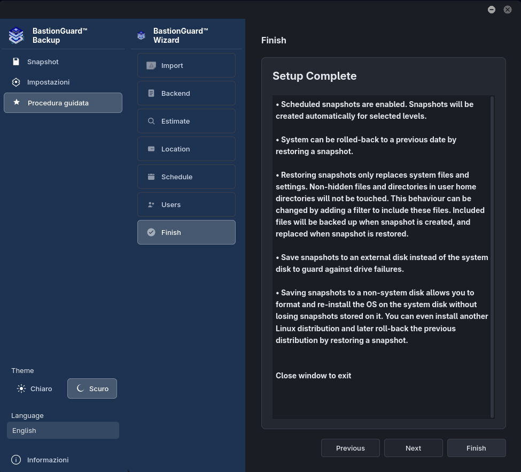The image size is (521, 472).
Task: Click the Finish checkmark icon
Action: click(151, 232)
